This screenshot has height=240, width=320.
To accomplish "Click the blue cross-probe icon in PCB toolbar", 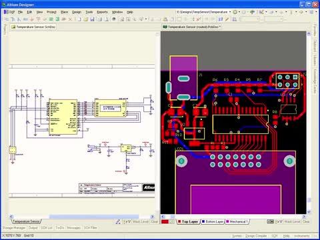I will (x=221, y=19).
